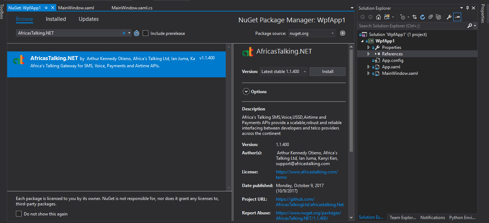Click the NuGet refresh icon beside search box
The width and height of the screenshot is (489, 223).
pos(137,33)
